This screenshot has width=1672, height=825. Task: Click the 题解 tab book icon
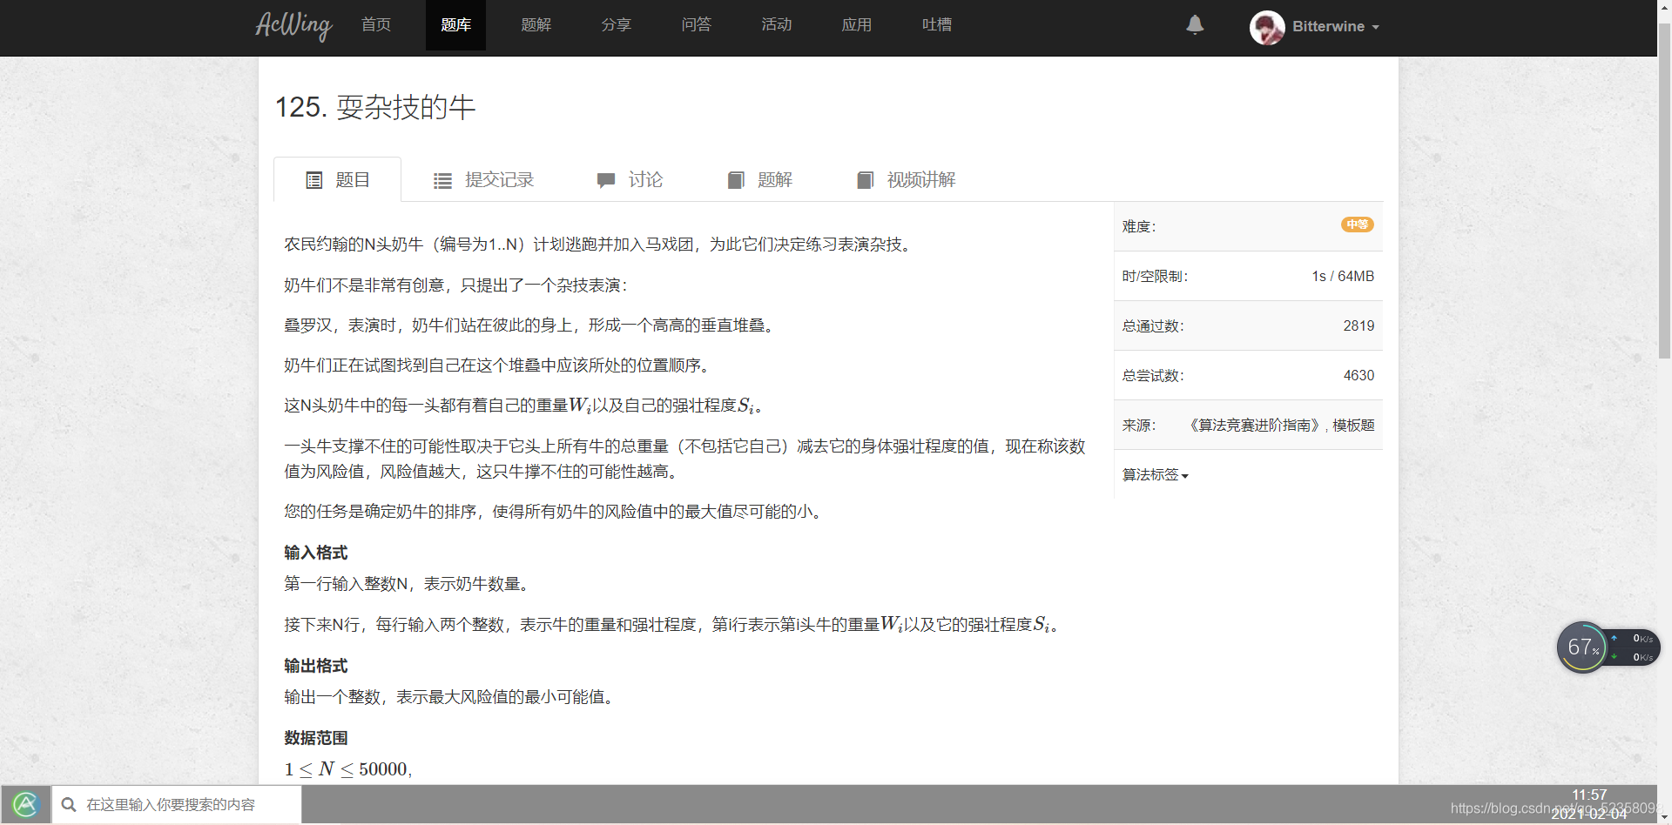[736, 180]
